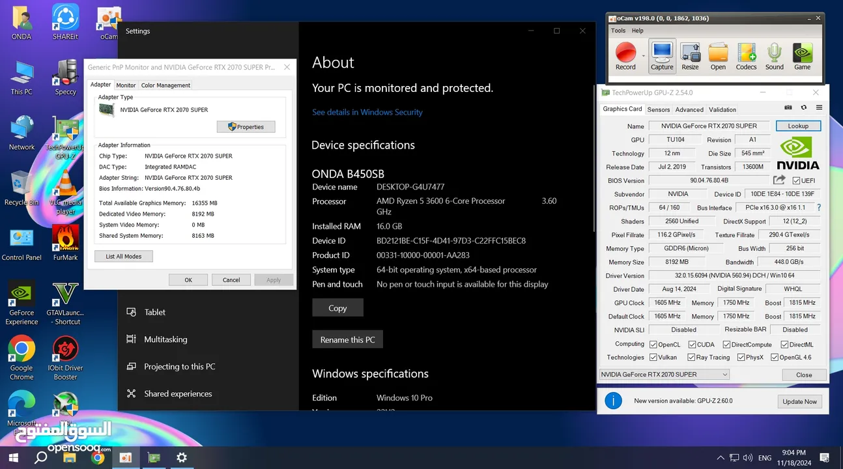Open the Speccy desktop shortcut
This screenshot has width=843, height=469.
pyautogui.click(x=65, y=78)
